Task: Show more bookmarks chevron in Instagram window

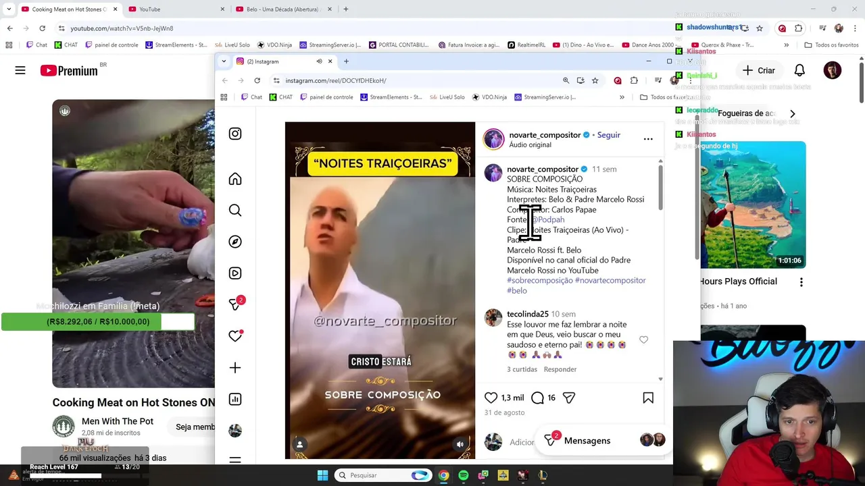Action: (x=622, y=97)
